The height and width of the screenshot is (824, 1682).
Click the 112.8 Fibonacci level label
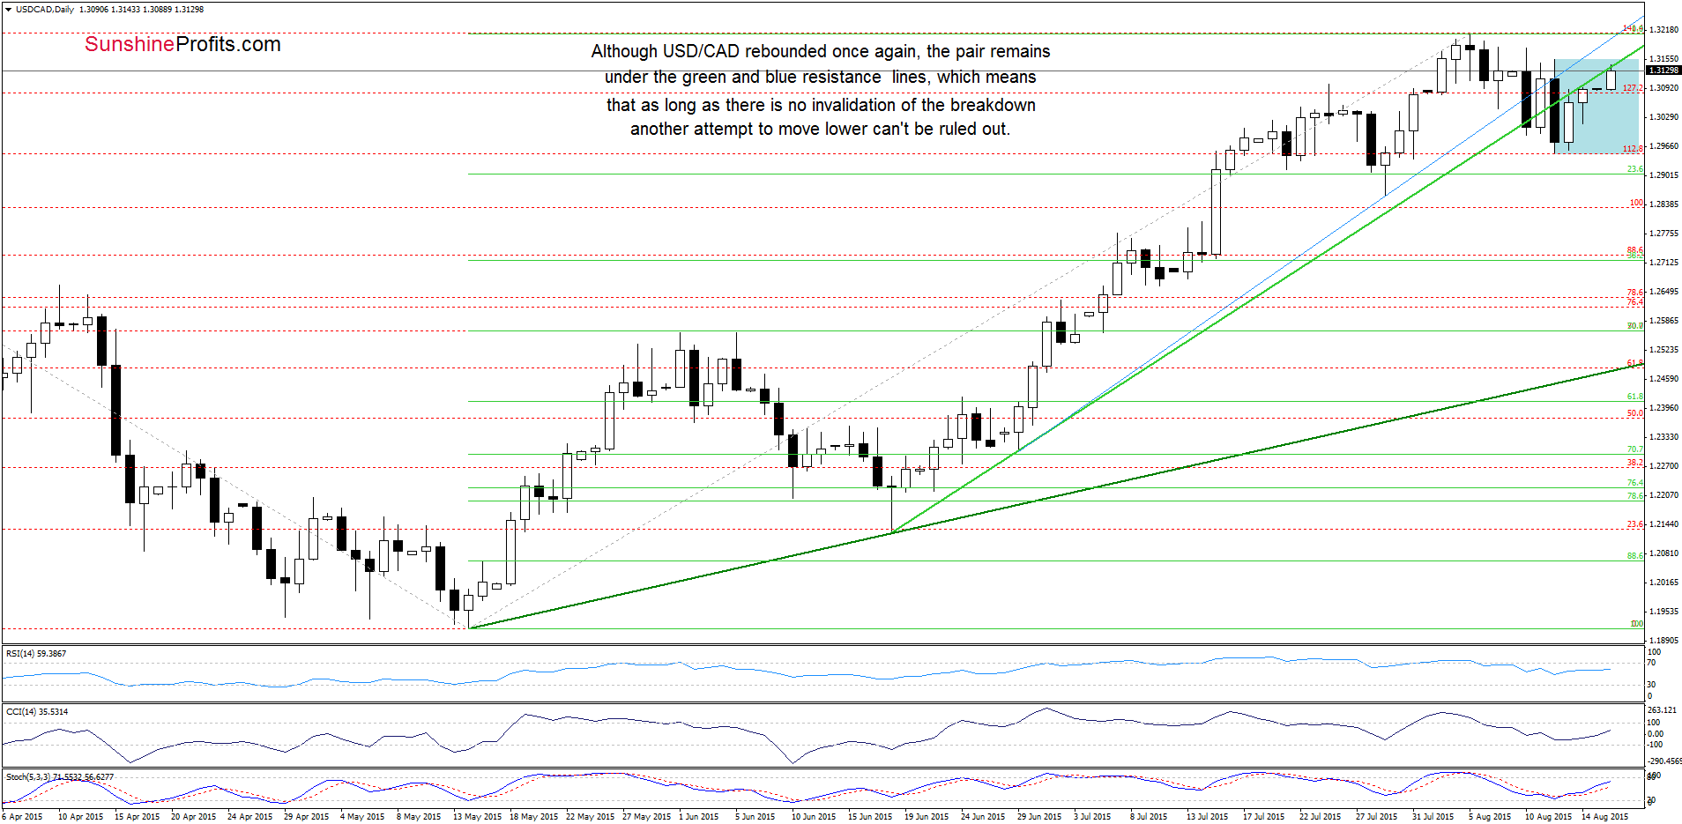tap(1633, 149)
